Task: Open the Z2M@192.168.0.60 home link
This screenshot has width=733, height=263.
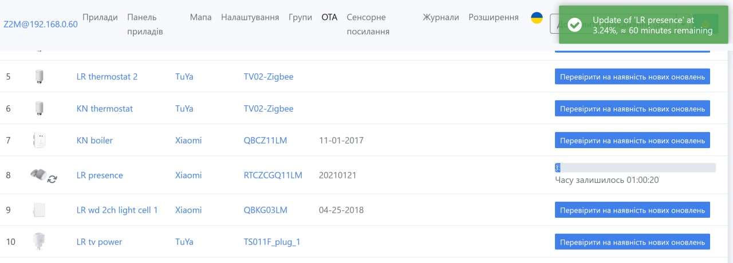Action: (40, 25)
